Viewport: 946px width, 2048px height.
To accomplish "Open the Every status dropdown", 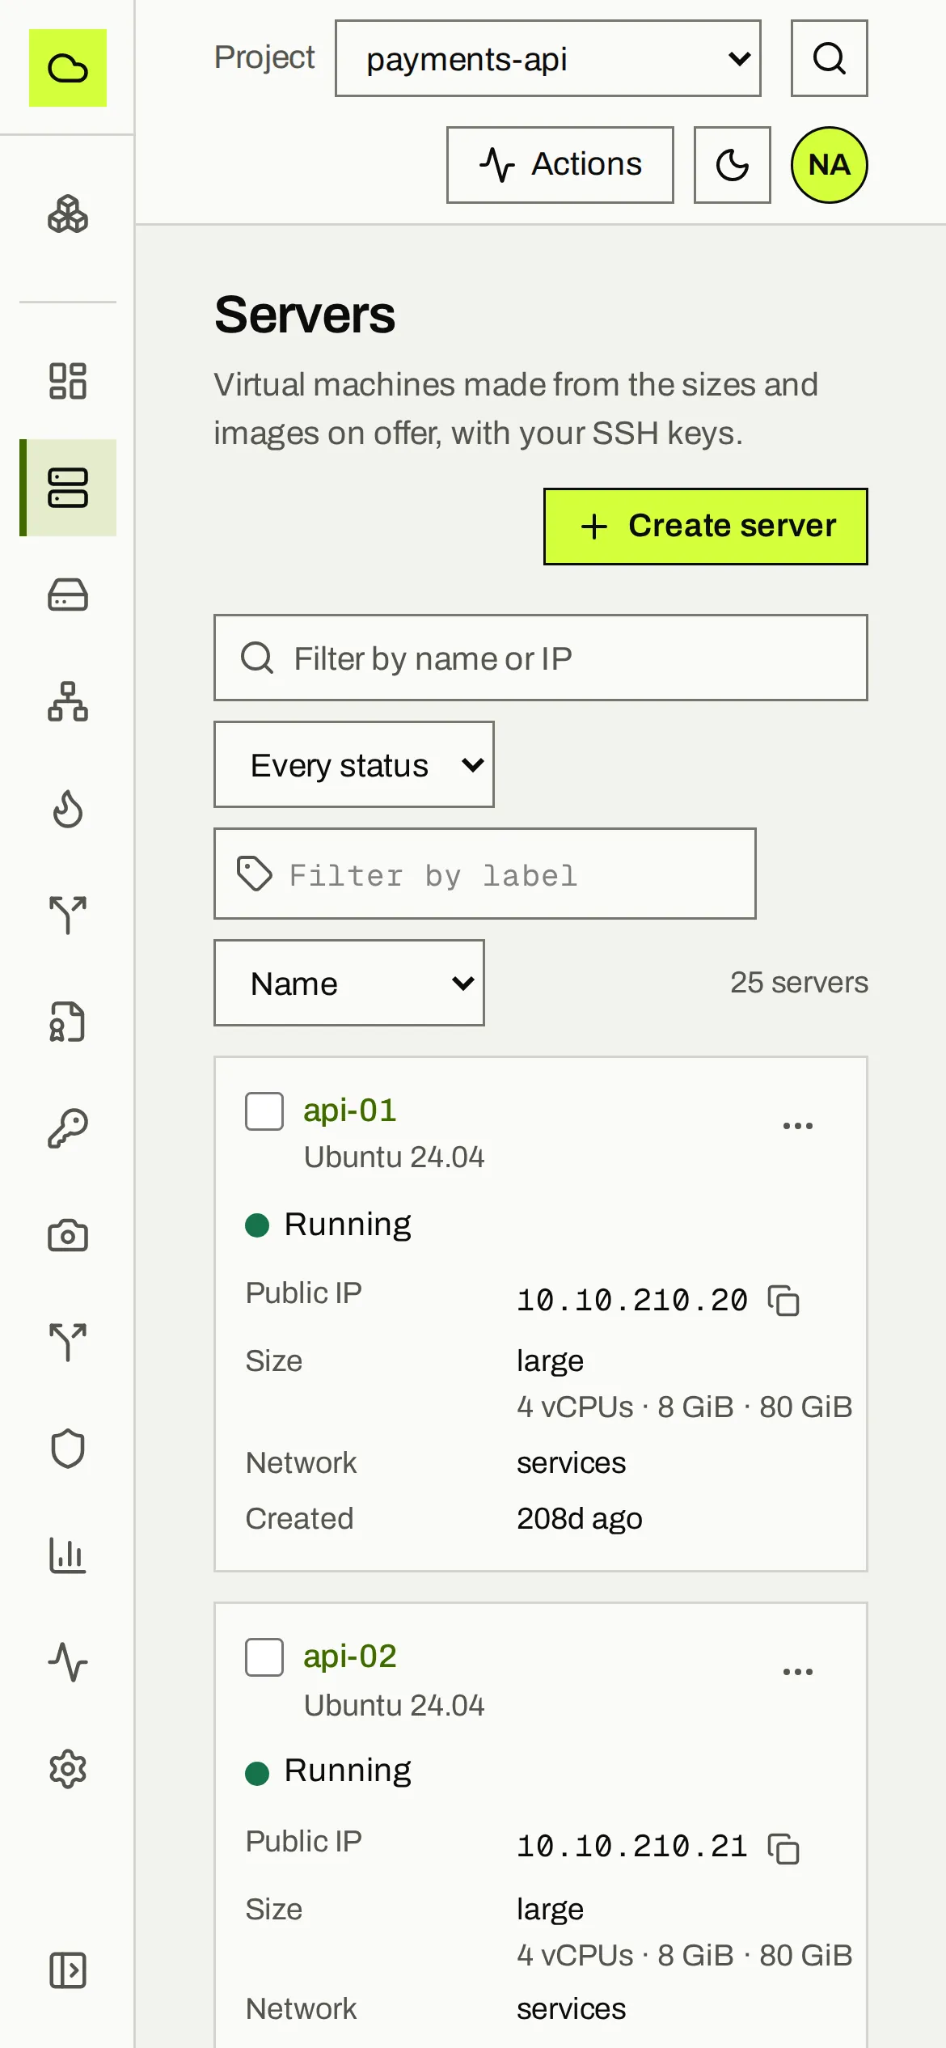I will (354, 764).
